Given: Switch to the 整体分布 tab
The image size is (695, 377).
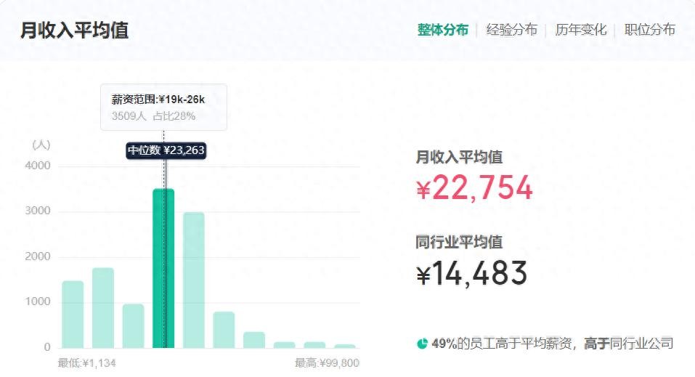Looking at the screenshot, I should click(x=442, y=30).
